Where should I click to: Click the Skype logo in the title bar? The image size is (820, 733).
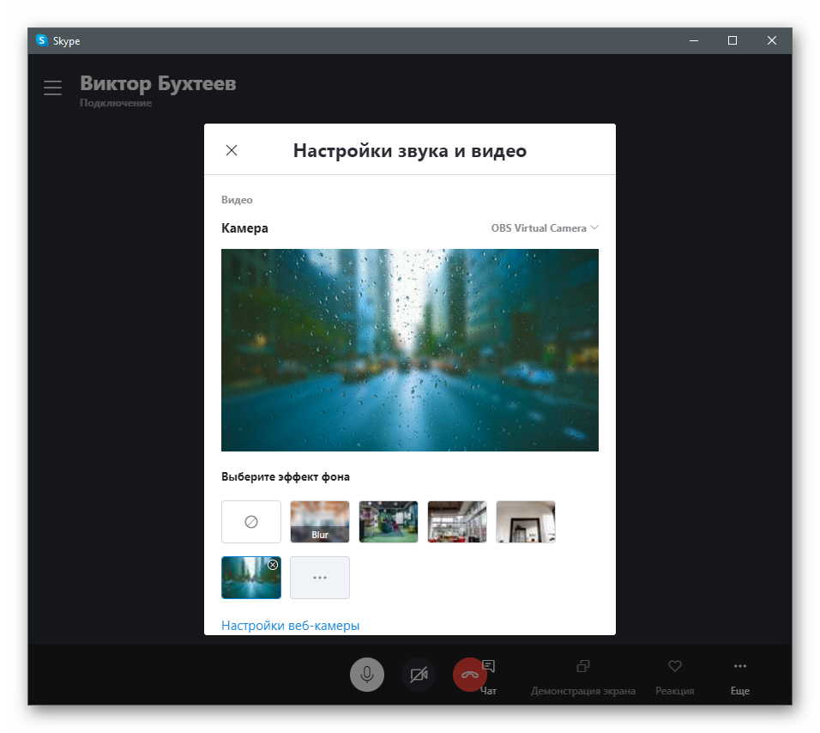pos(42,40)
